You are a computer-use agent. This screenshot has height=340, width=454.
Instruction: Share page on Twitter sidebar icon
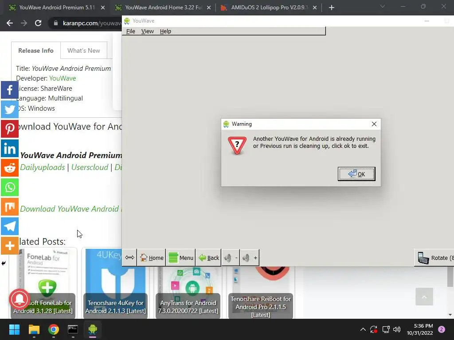[10, 109]
